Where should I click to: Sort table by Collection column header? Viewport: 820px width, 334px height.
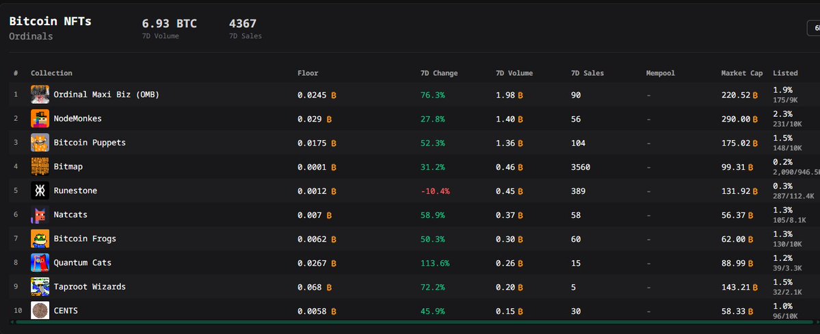51,73
